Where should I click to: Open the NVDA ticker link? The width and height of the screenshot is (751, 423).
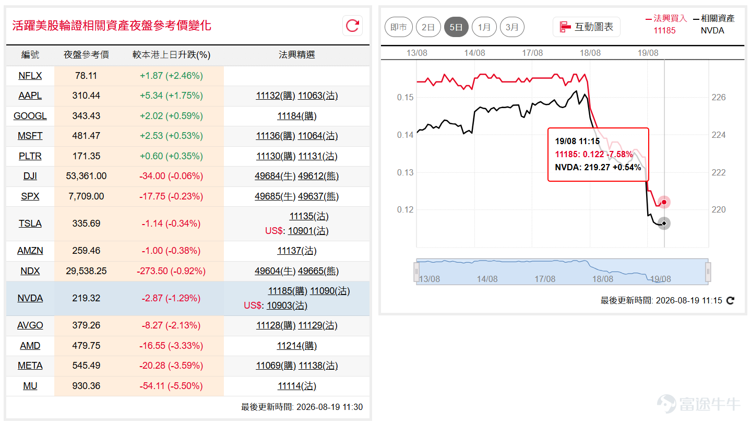pos(30,298)
